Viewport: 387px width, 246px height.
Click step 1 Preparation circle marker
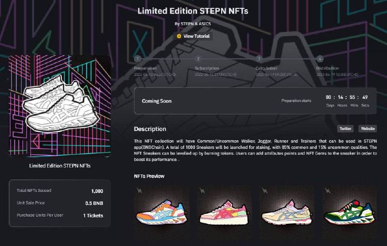(138, 58)
